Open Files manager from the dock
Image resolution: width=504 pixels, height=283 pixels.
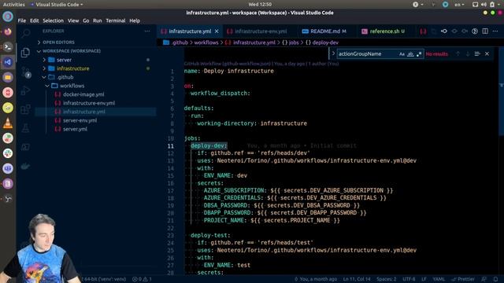[8, 77]
